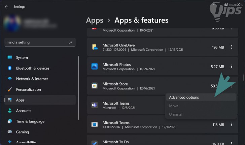
Task: Click the Personalization paintbrush icon
Action: click(10, 89)
